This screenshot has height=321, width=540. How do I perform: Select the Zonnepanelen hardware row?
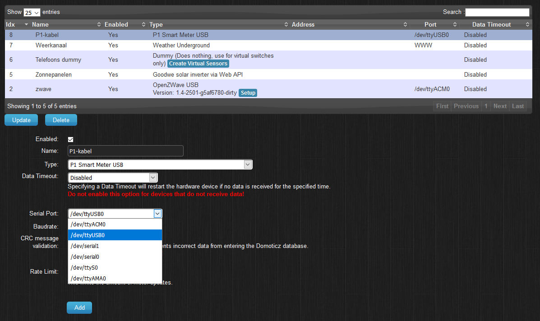pyautogui.click(x=268, y=75)
